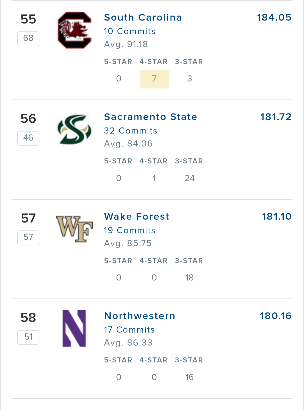Click Sacramento State's 3-star count 24

point(190,178)
